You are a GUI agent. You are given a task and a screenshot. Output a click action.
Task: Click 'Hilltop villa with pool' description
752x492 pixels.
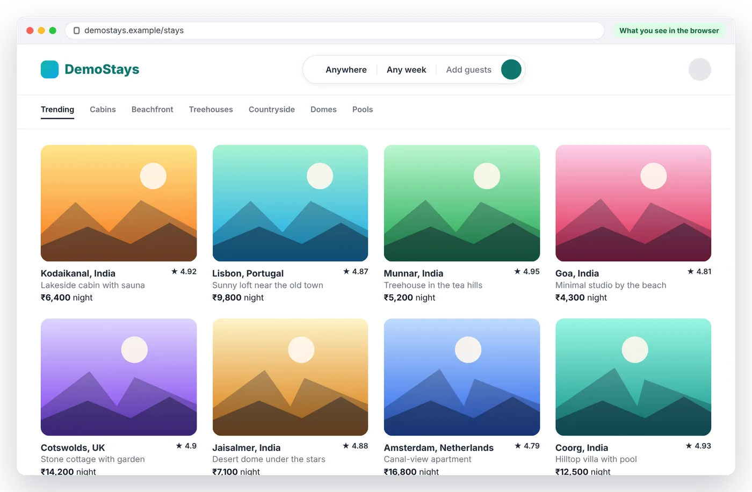point(596,459)
